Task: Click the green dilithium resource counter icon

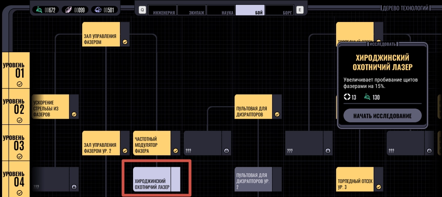Action: [39, 10]
